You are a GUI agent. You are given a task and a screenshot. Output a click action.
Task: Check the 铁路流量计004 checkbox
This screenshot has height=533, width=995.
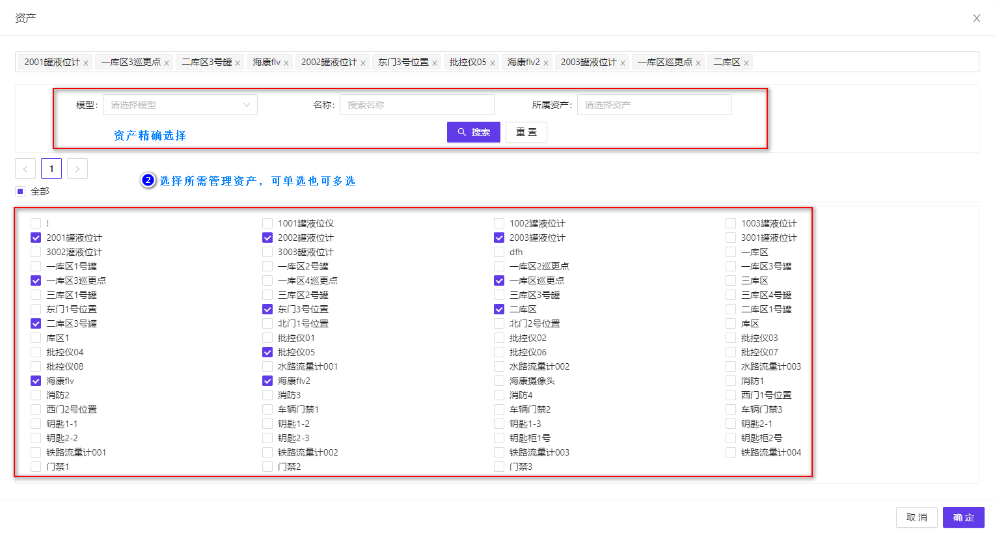731,452
